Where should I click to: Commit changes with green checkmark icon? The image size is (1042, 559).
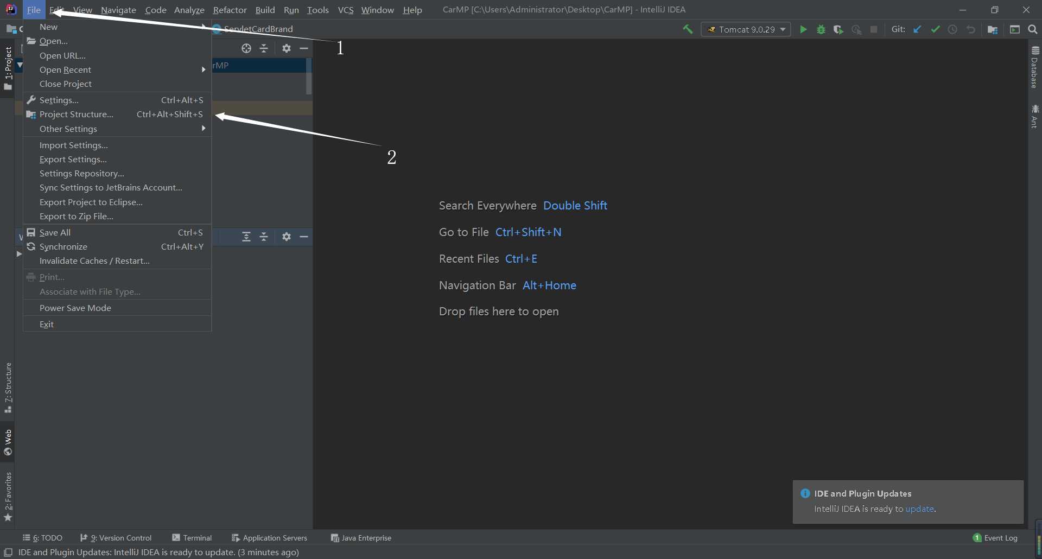935,29
